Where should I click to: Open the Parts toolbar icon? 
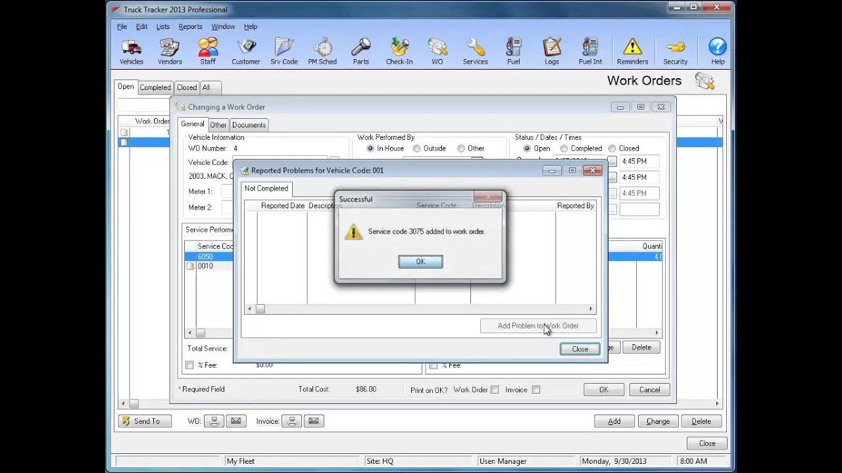point(360,51)
